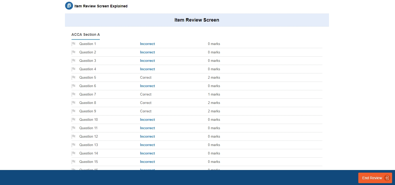The image size is (395, 185).
Task: Open the Incorrect link for Question 15
Action: pyautogui.click(x=147, y=162)
